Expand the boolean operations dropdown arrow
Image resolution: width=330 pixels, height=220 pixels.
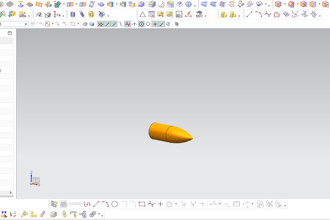(64, 4)
